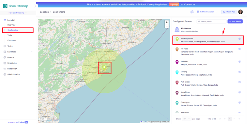Open the Field Staff Tracking module dropdown

pyautogui.click(x=18, y=13)
